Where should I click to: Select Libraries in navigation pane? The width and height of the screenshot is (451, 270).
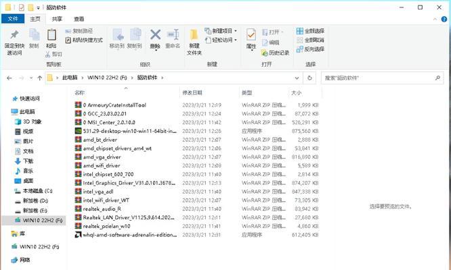18,234
